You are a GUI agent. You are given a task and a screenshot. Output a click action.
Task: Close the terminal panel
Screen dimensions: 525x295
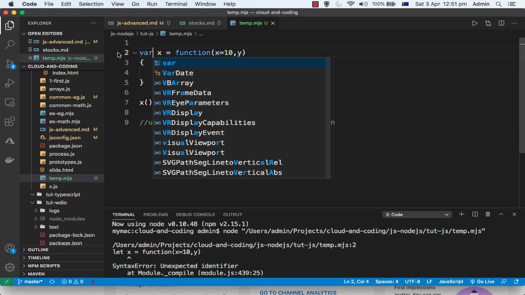coord(514,214)
